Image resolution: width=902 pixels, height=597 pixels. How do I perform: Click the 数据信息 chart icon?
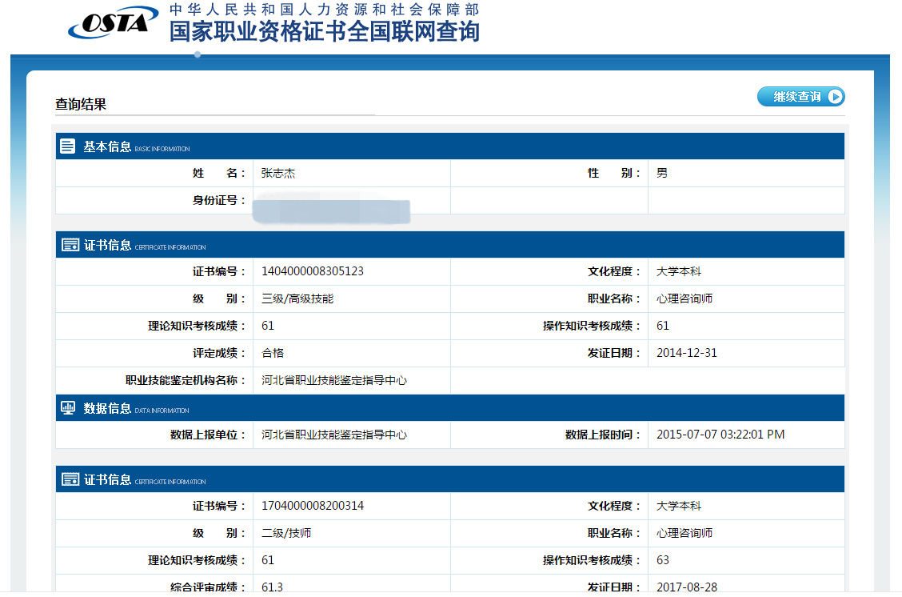coord(69,408)
